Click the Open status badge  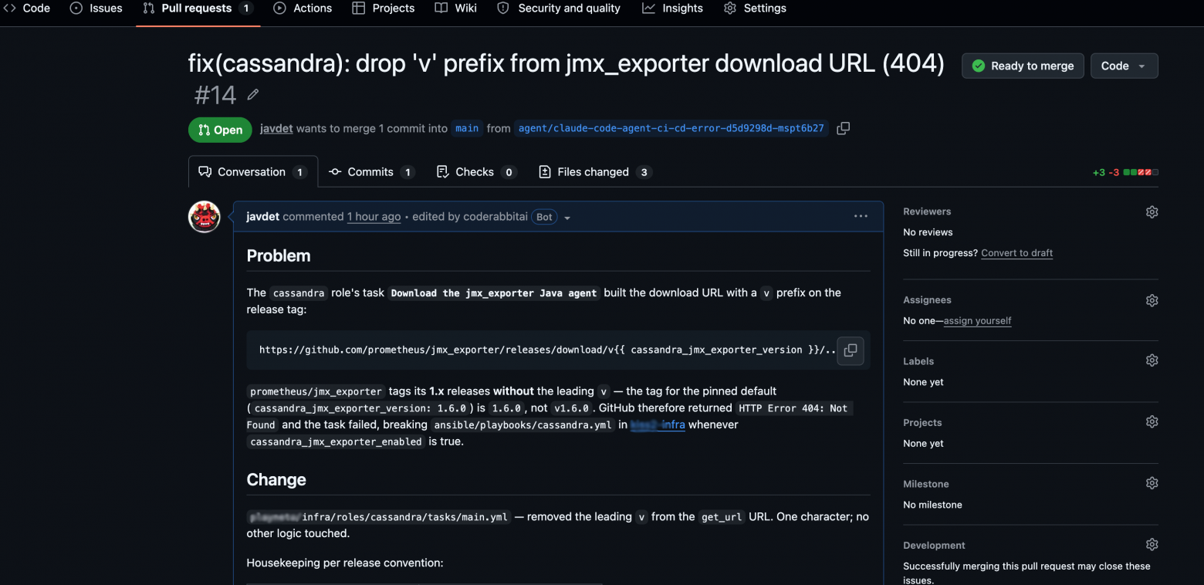220,130
